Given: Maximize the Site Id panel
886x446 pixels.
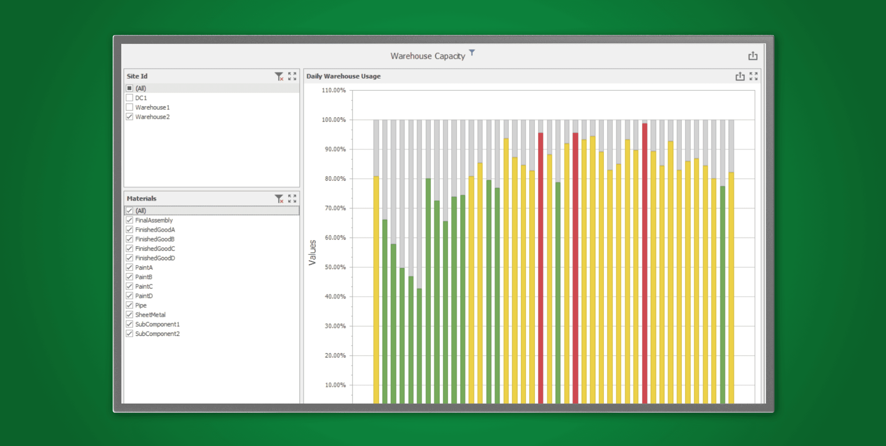Looking at the screenshot, I should pyautogui.click(x=292, y=77).
